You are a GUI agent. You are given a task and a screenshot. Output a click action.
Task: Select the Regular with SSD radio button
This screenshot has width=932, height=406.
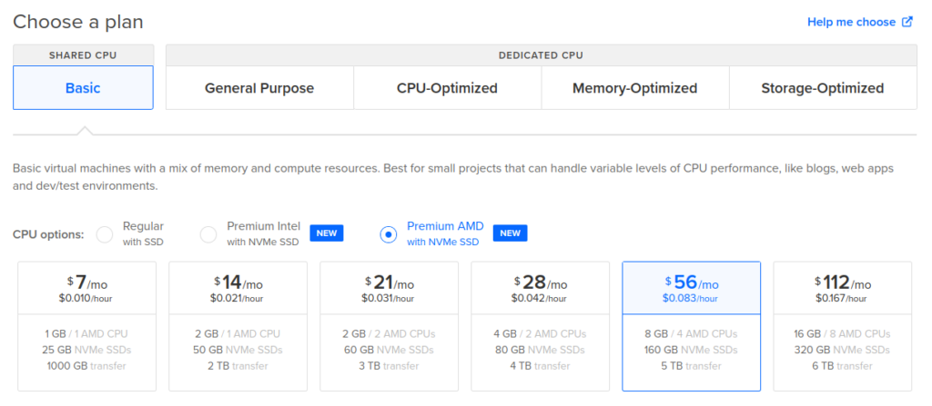click(105, 234)
